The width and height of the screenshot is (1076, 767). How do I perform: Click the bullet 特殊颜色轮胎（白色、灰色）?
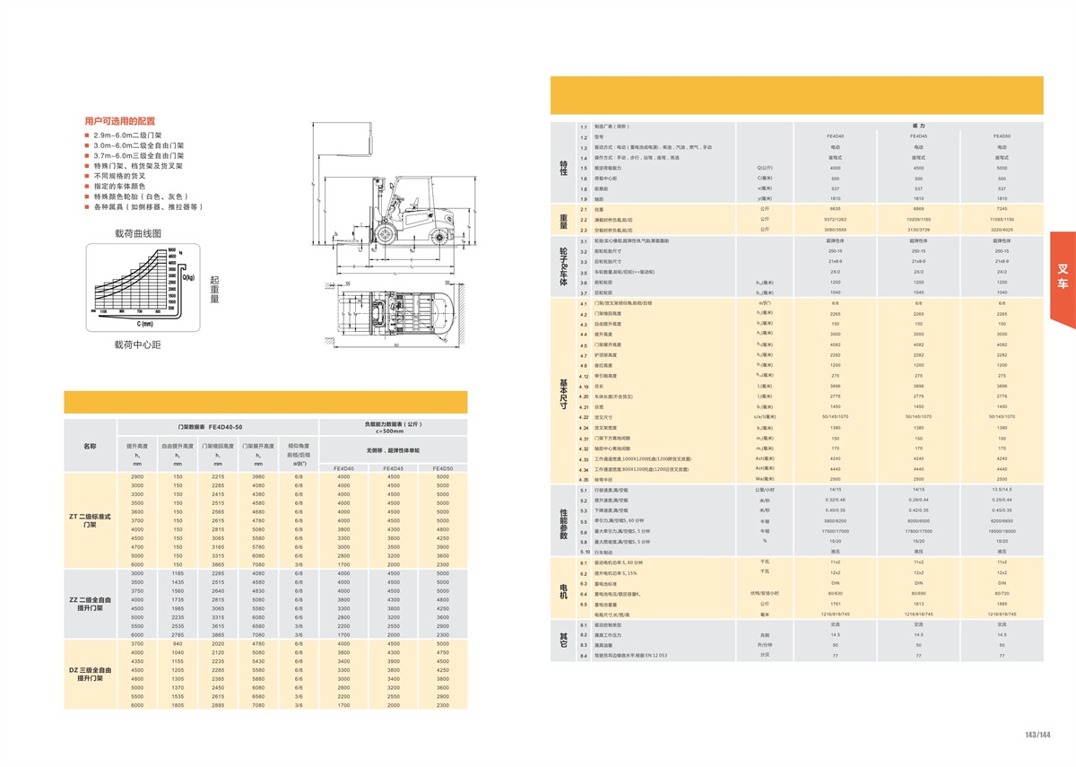[135, 196]
